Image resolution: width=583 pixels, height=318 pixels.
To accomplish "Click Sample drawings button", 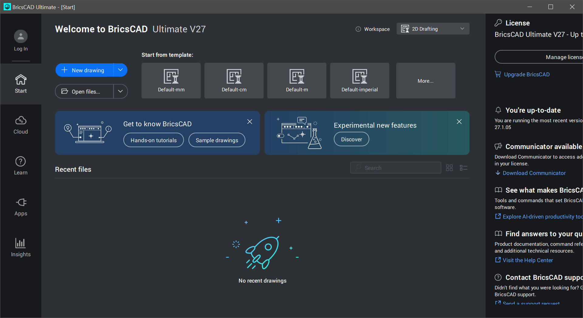I will click(x=217, y=140).
